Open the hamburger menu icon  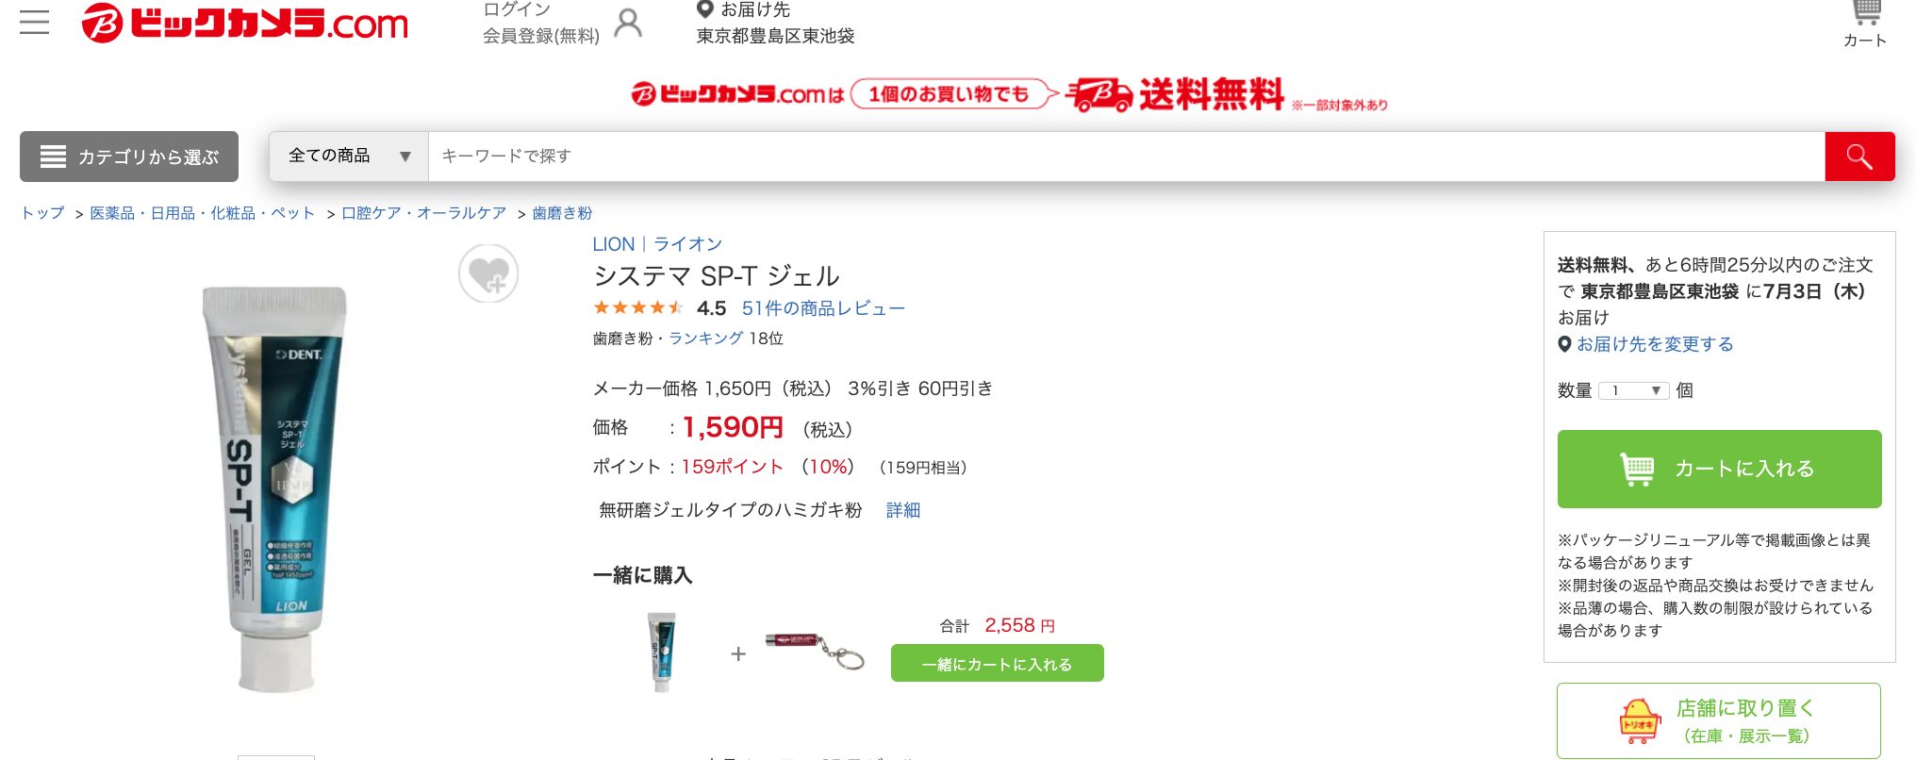coord(34,22)
